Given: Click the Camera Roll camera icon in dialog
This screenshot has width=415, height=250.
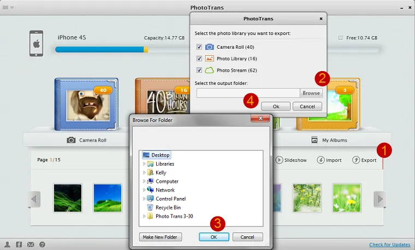Looking at the screenshot, I should pos(209,47).
